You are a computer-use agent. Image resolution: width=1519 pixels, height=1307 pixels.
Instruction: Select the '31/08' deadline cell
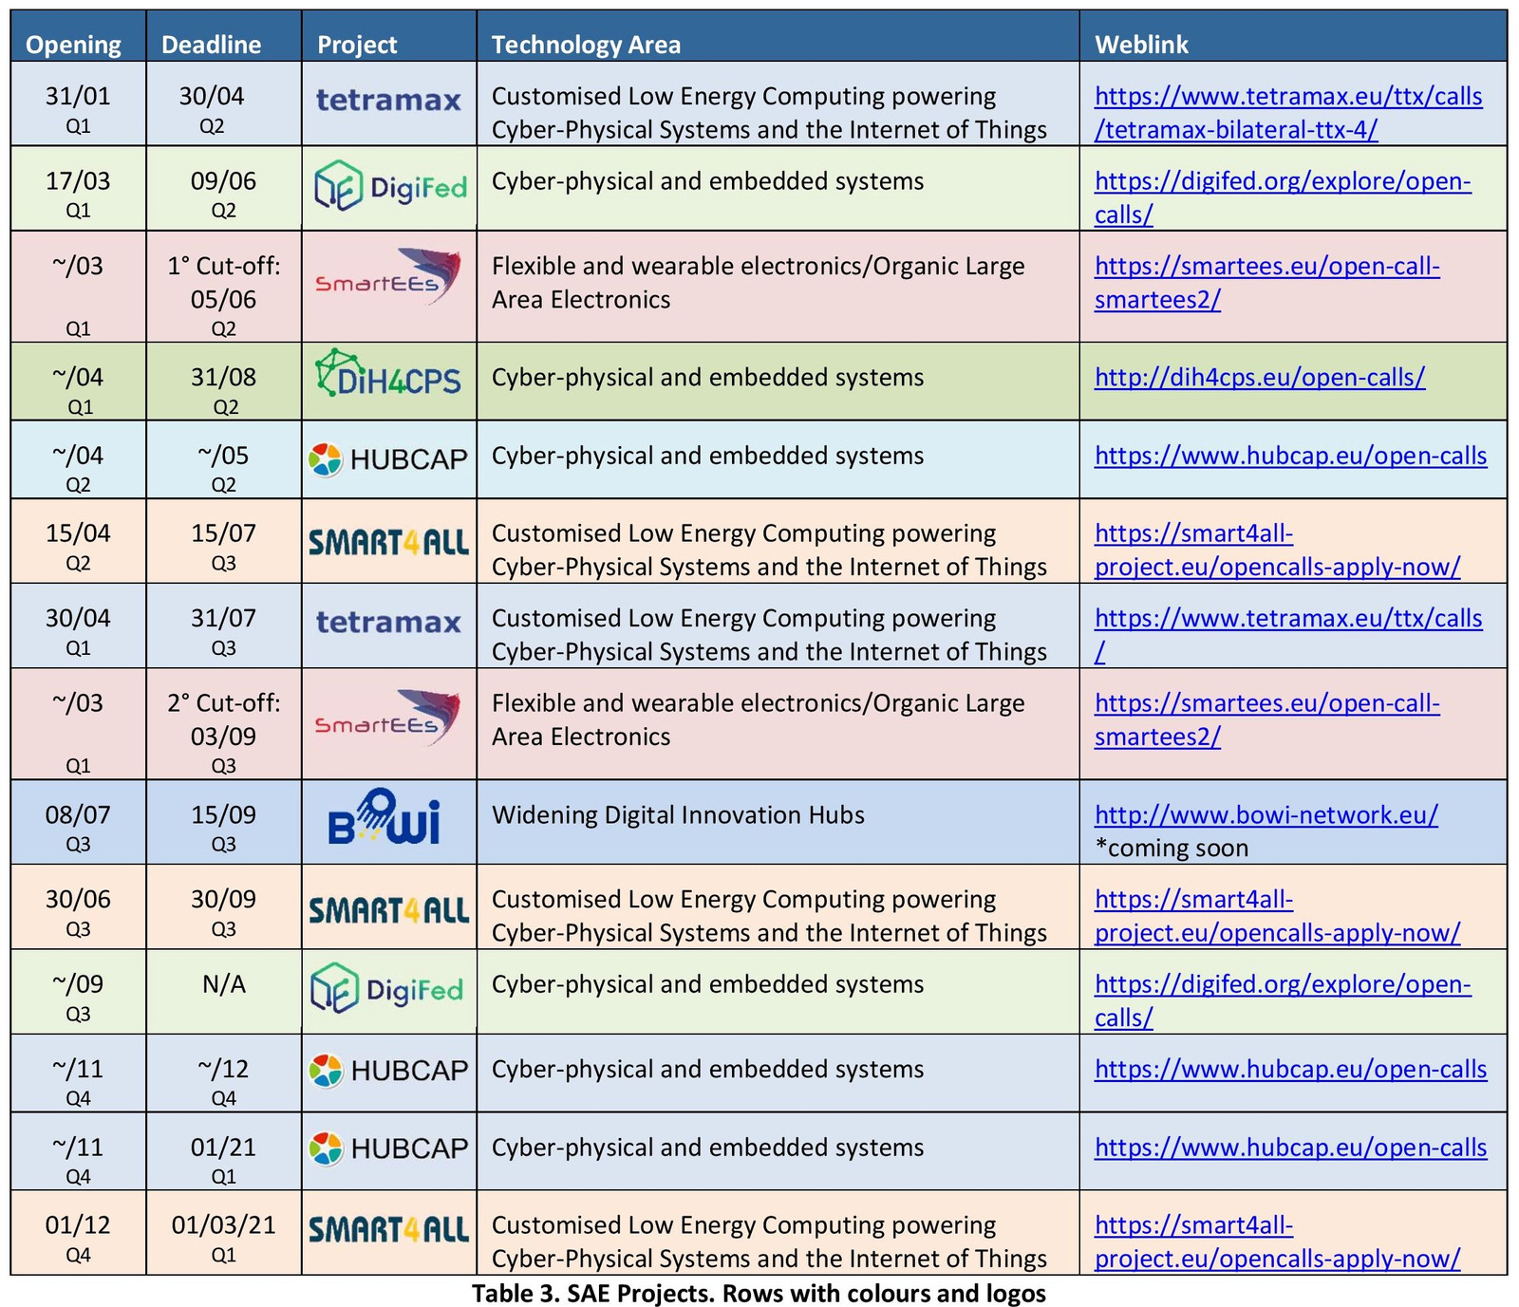click(224, 382)
